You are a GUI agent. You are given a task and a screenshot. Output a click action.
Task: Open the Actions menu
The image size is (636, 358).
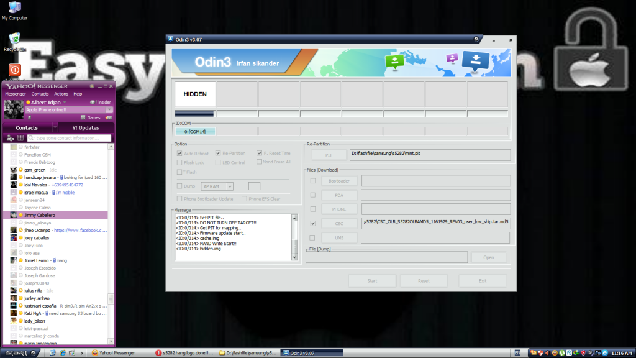tap(61, 94)
